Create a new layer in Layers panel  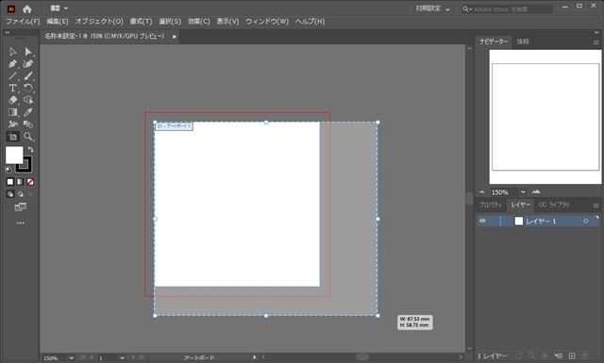tap(572, 356)
